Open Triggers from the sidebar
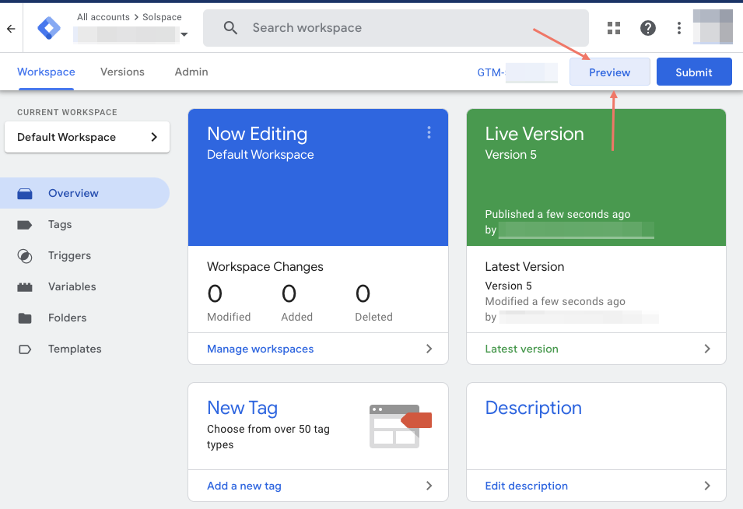This screenshot has height=509, width=743. (x=69, y=255)
